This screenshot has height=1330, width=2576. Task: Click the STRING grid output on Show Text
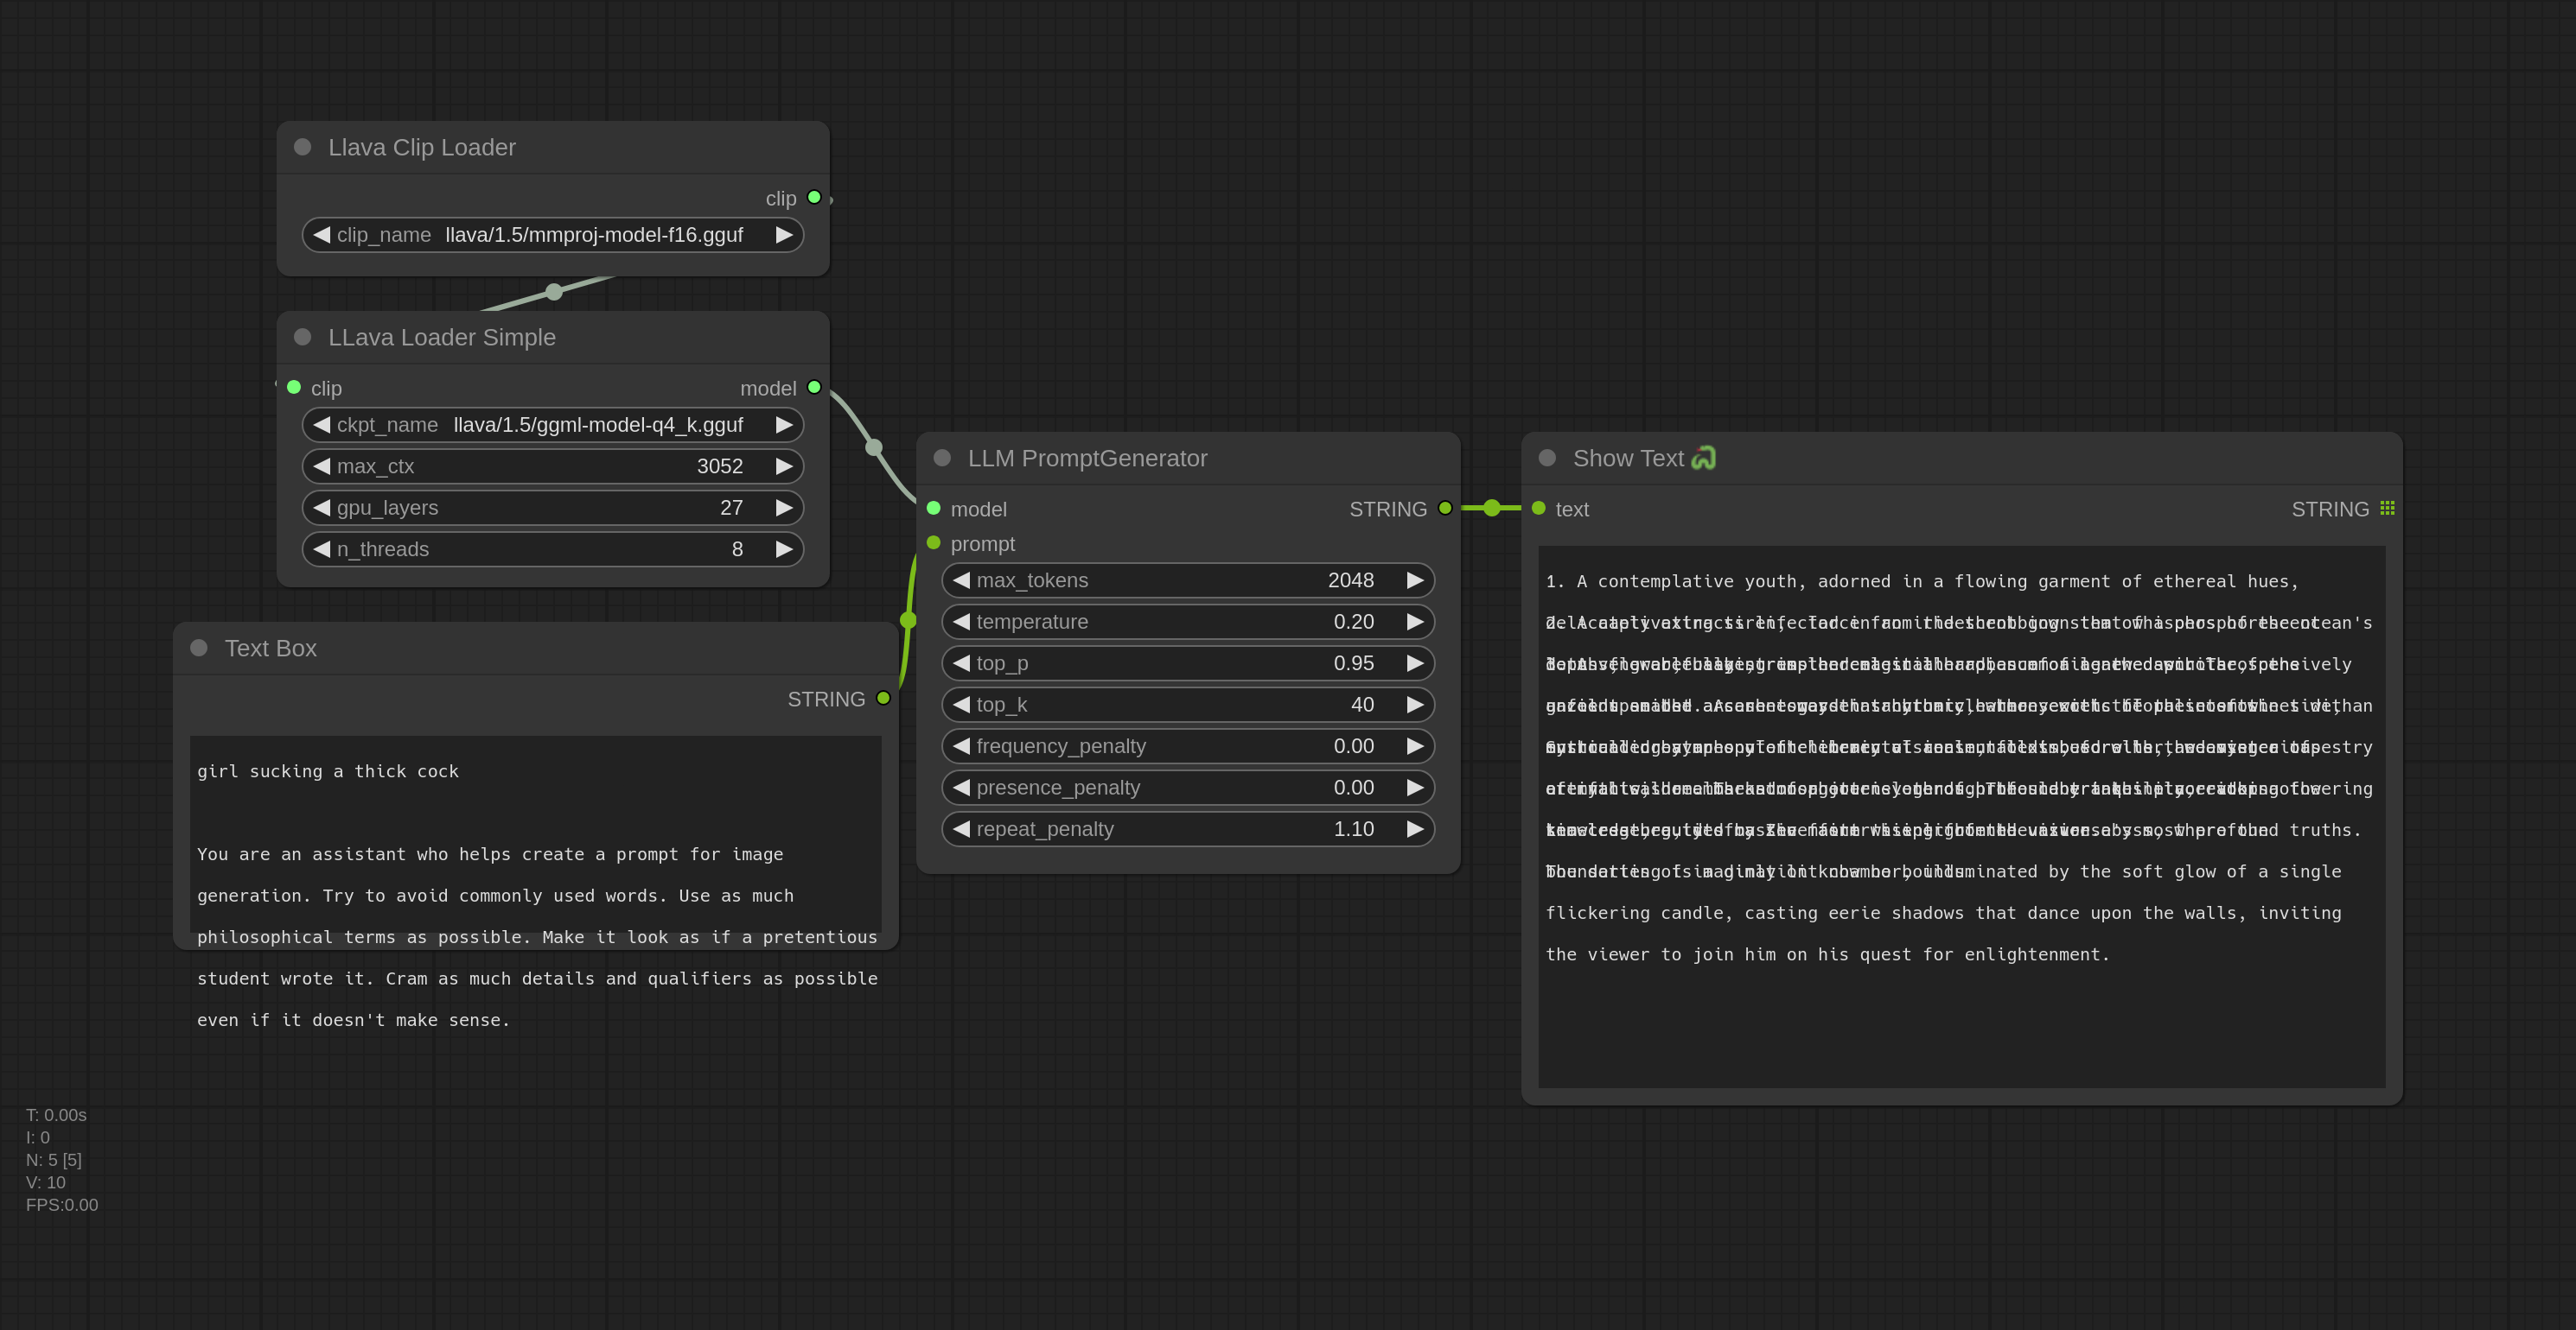tap(2387, 508)
